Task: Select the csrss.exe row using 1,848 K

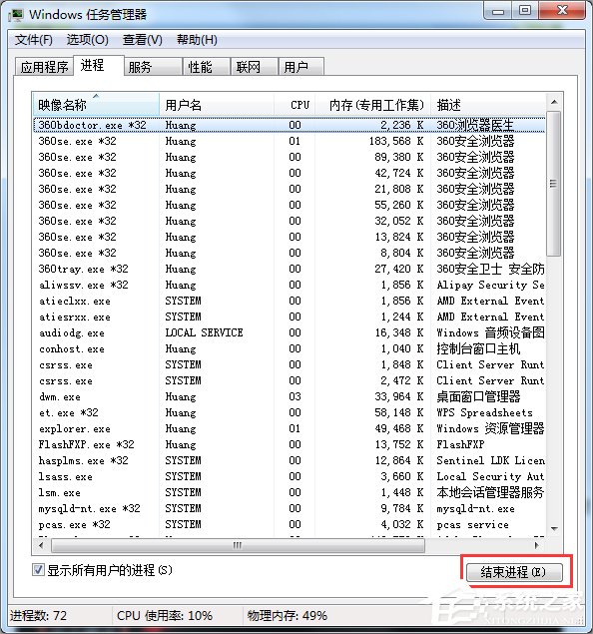Action: click(290, 364)
